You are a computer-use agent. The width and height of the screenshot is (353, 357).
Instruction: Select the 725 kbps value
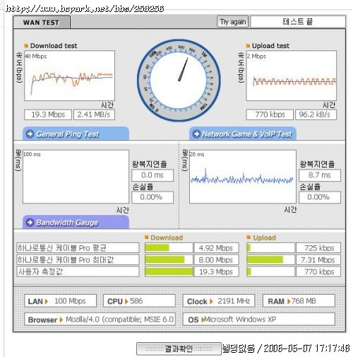pos(318,248)
